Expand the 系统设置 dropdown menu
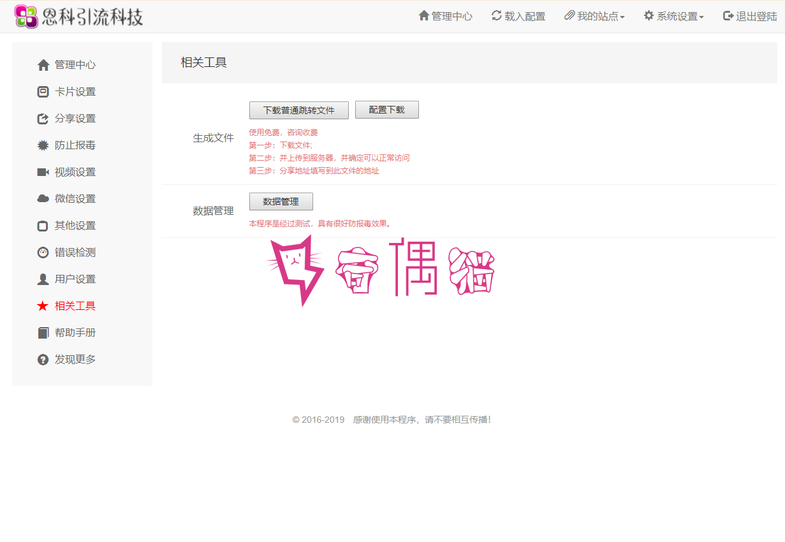Screen dimensions: 785x542 pos(673,17)
